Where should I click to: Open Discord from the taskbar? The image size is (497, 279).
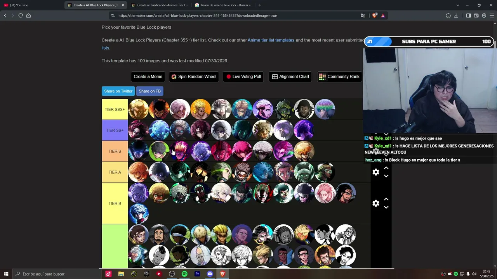pyautogui.click(x=210, y=274)
